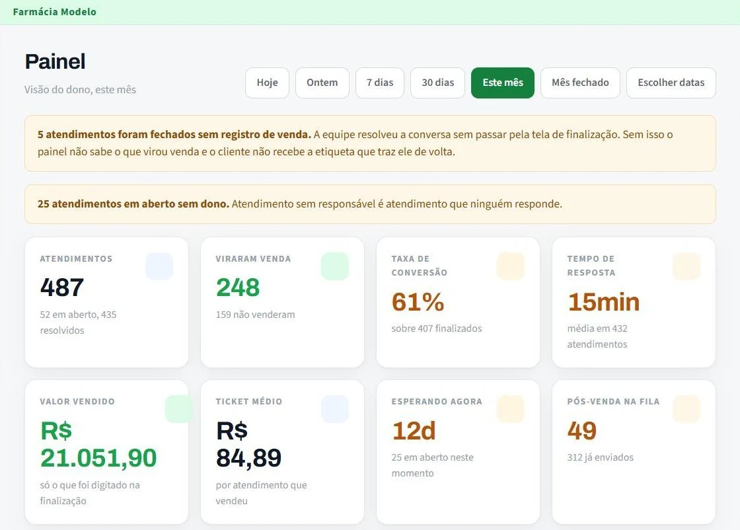Show the last 30 dias
Viewport: 740px width, 530px height.
pyautogui.click(x=437, y=83)
